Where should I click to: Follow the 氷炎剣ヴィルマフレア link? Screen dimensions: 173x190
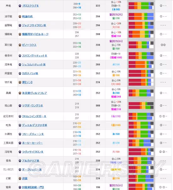(35, 93)
